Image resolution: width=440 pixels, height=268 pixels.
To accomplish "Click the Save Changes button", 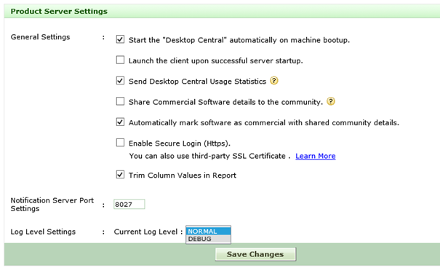I will (x=255, y=254).
